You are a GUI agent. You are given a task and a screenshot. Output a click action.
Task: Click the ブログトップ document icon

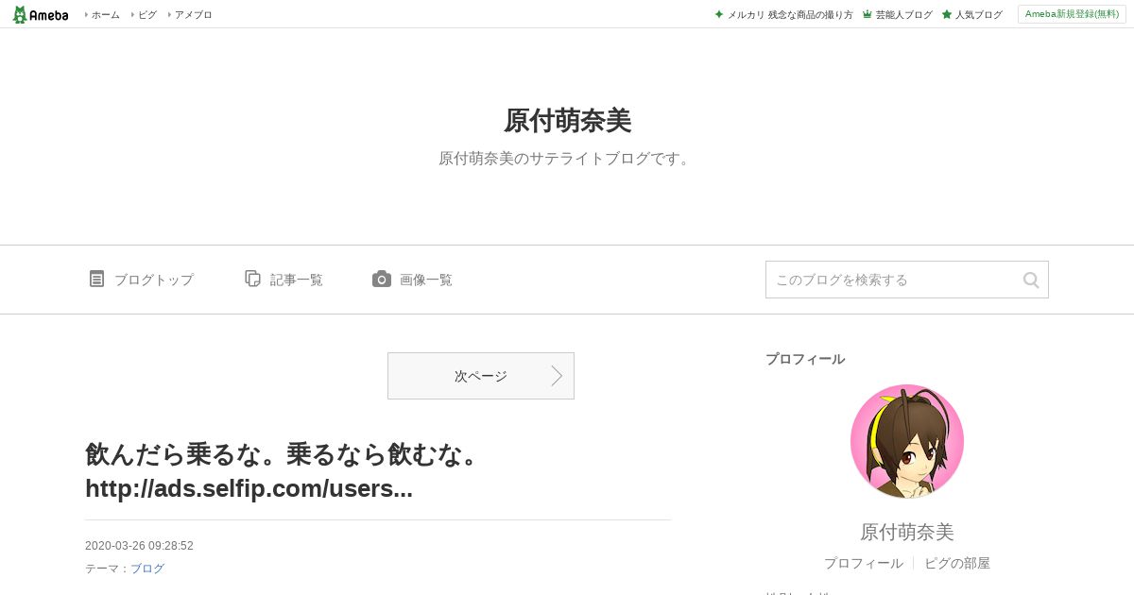coord(96,279)
